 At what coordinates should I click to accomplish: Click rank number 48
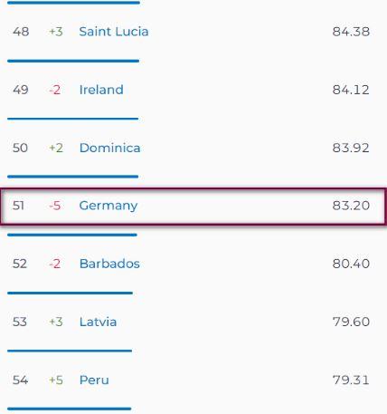coord(21,32)
